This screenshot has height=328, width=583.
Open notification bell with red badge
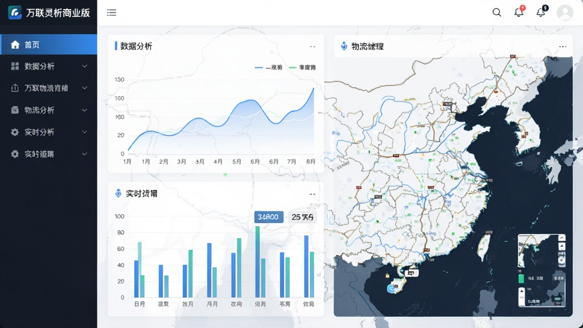pos(519,11)
